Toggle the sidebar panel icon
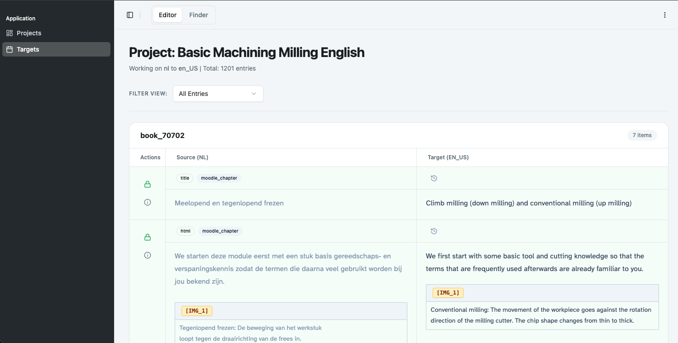The image size is (678, 343). pos(130,15)
